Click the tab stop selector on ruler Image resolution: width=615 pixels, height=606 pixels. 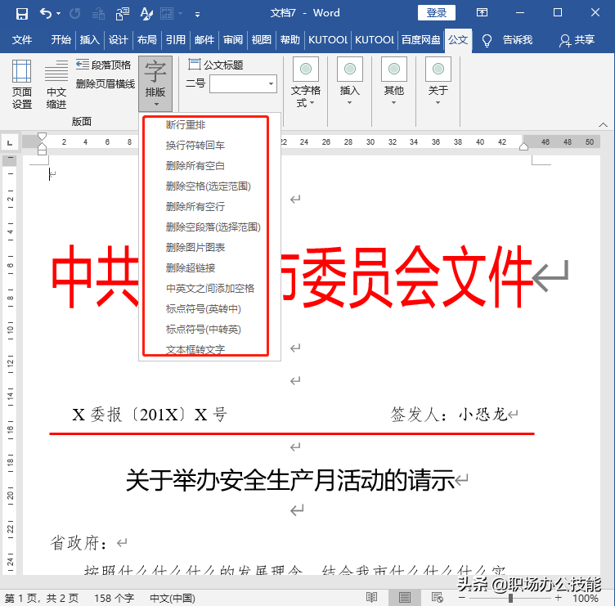pos(10,142)
